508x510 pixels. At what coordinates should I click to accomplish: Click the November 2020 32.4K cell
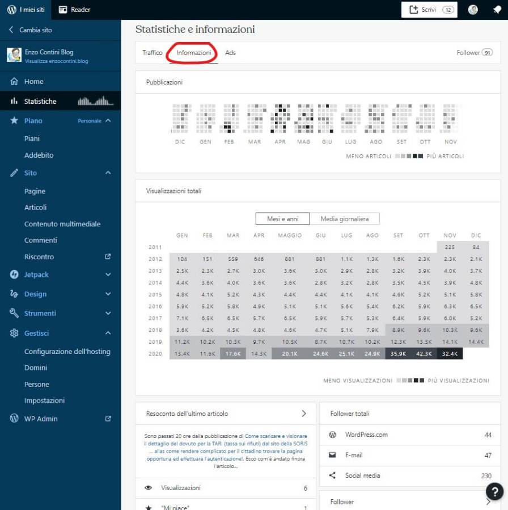(449, 354)
